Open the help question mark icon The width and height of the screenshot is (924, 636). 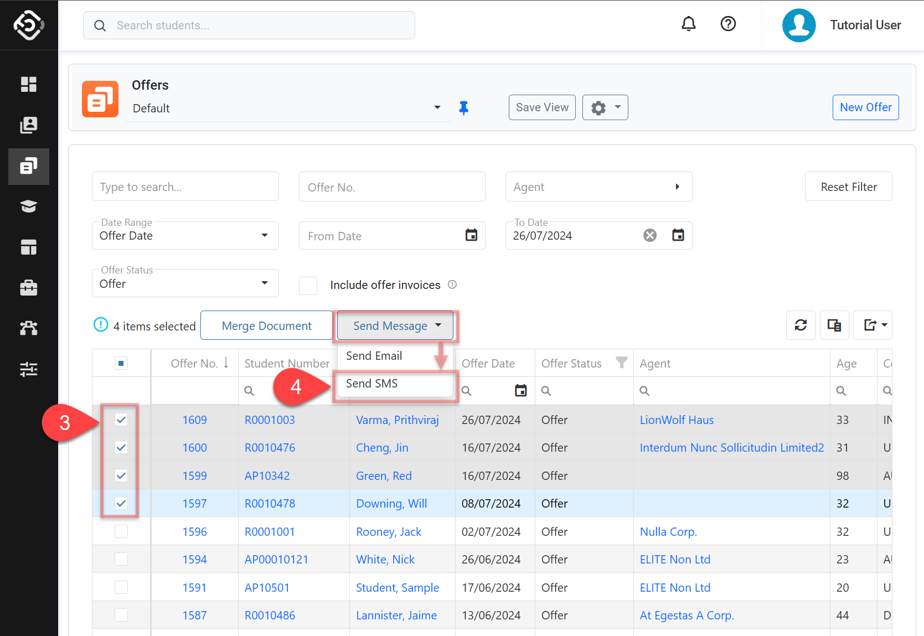coord(728,24)
